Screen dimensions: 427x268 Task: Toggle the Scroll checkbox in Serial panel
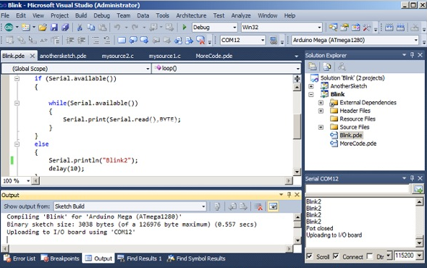pos(309,256)
